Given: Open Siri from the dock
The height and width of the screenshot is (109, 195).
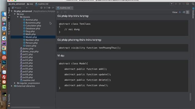Looking at the screenshot, I should pos(4,24).
